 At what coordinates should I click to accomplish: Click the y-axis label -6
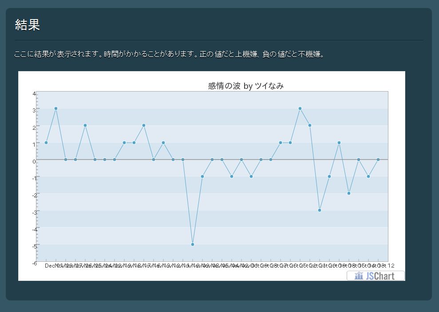(x=34, y=263)
